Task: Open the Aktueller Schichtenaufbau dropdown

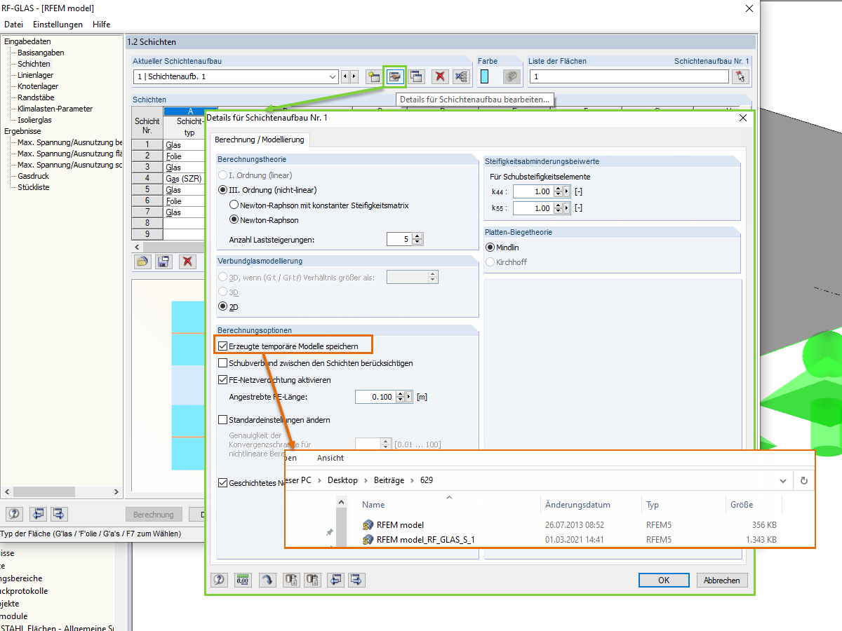Action: pos(333,76)
